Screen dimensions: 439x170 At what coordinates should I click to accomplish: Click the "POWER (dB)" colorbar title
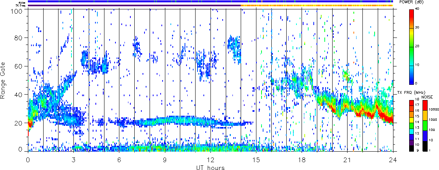411,2
